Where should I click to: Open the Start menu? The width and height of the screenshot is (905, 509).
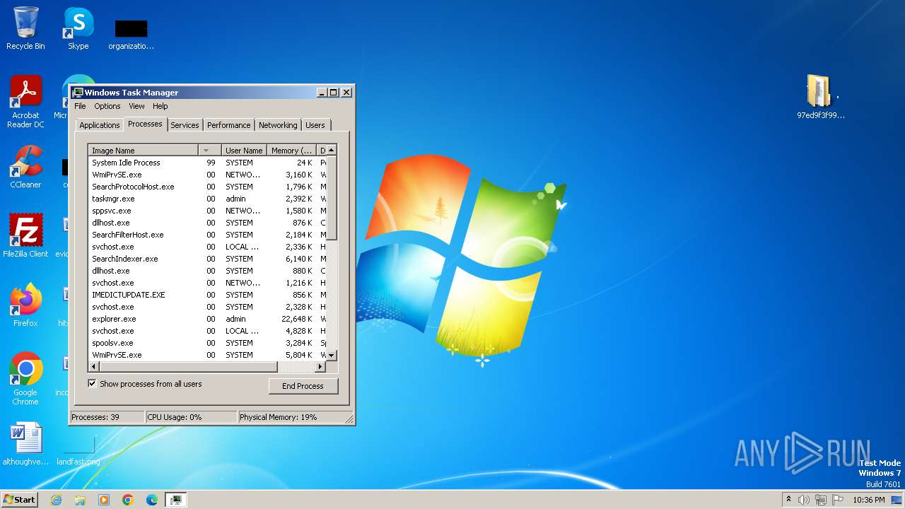[x=19, y=500]
